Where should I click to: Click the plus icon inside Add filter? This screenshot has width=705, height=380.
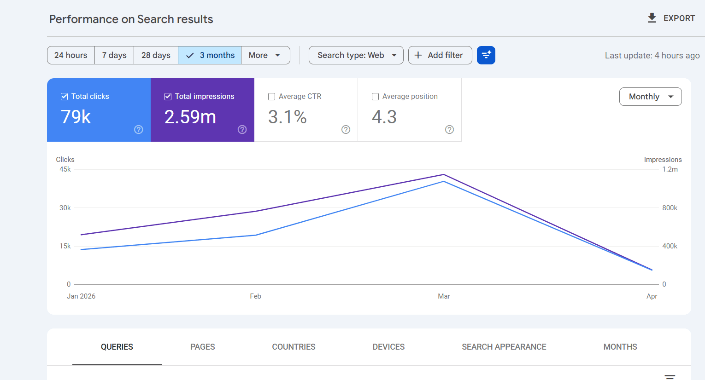coord(418,55)
